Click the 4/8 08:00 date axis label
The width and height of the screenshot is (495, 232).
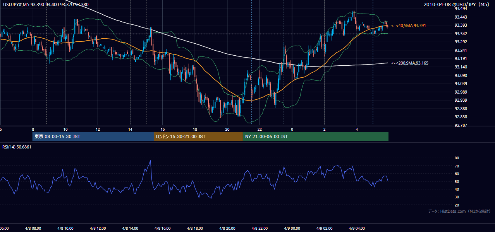(33, 229)
